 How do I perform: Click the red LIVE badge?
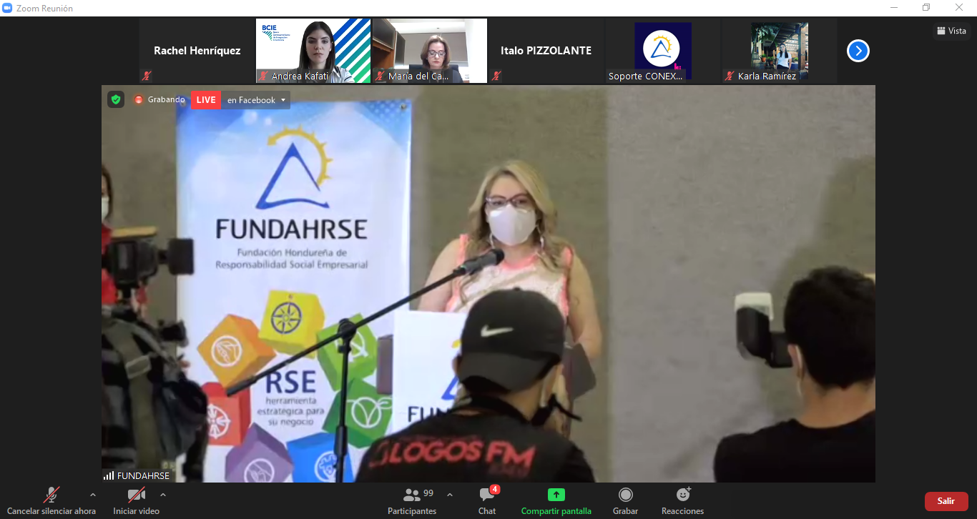206,100
